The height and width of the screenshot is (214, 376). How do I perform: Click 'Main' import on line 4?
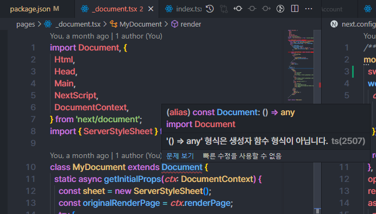64,84
